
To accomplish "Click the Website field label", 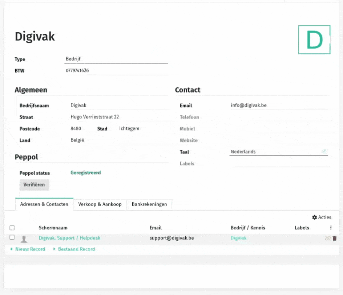I will (x=189, y=140).
